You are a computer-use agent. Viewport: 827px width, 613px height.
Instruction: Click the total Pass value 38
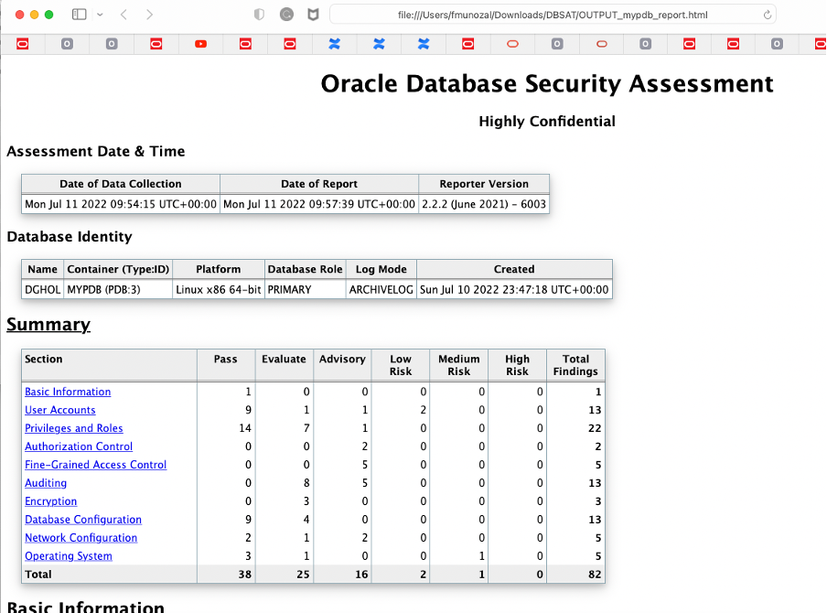click(245, 575)
